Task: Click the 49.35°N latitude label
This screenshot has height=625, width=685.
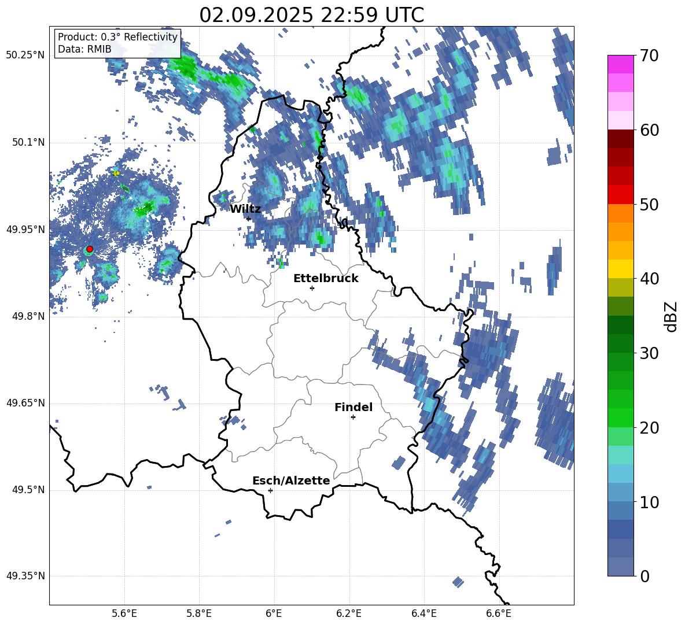Action: click(x=25, y=576)
